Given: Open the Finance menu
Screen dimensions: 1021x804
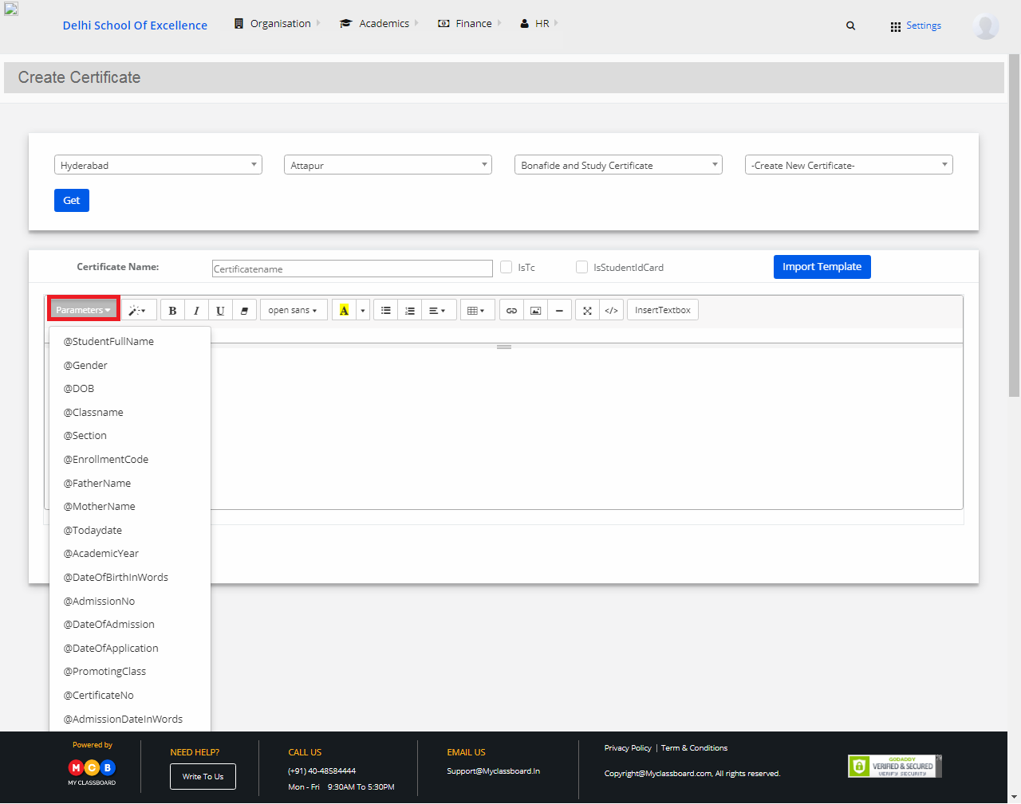Looking at the screenshot, I should (470, 24).
